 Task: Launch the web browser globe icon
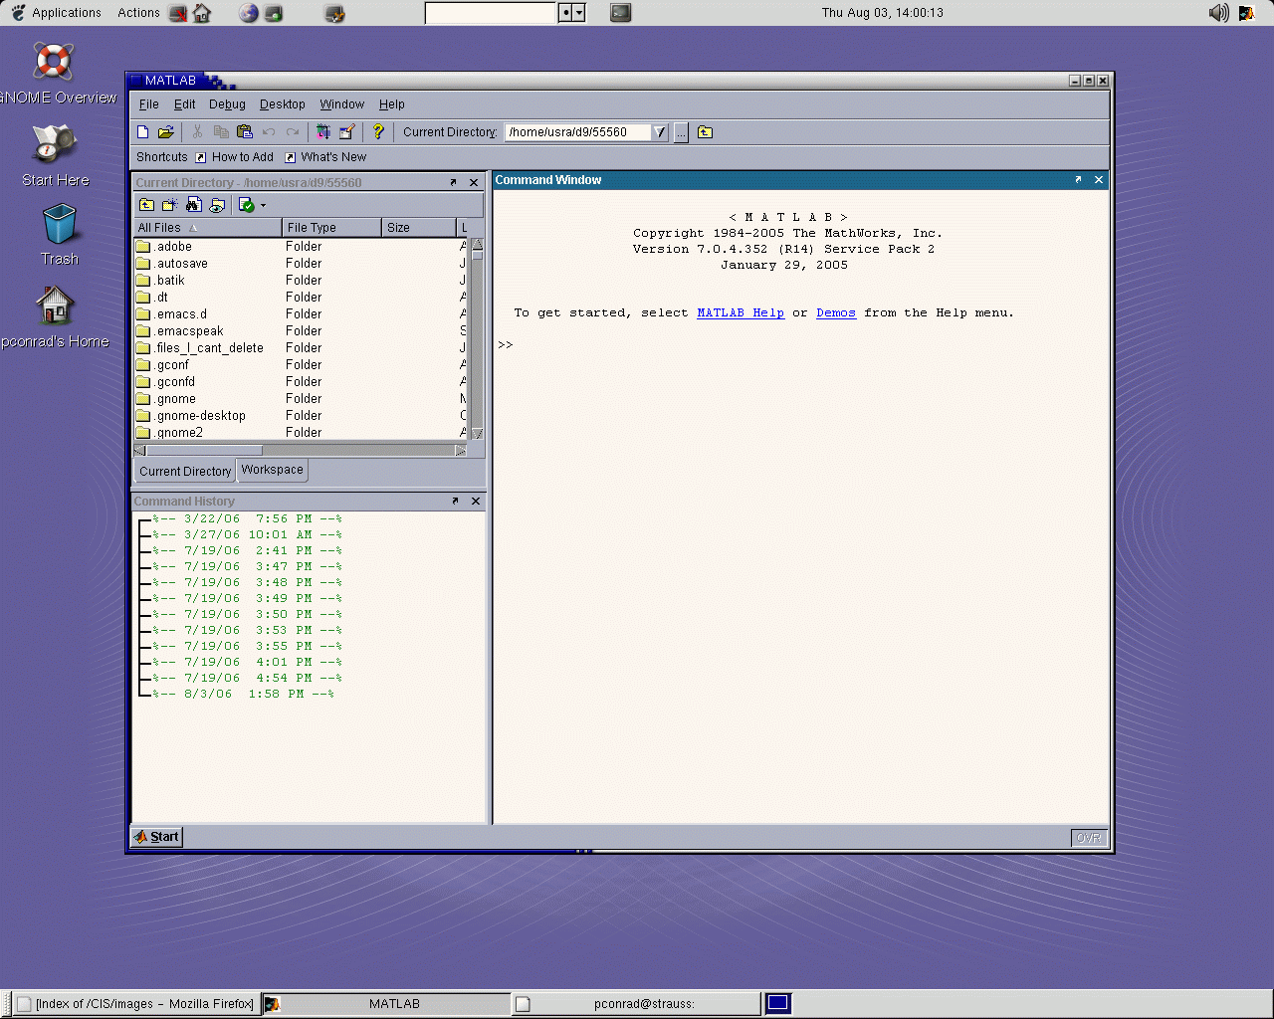click(249, 13)
